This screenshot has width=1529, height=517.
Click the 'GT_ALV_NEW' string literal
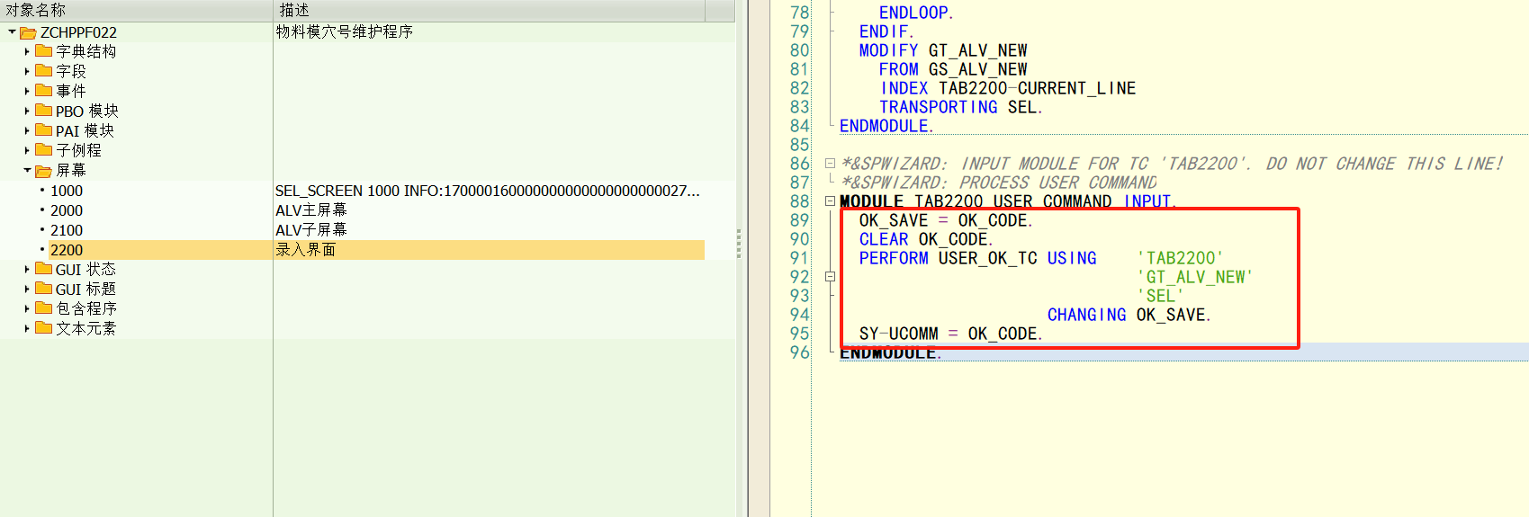[1194, 277]
